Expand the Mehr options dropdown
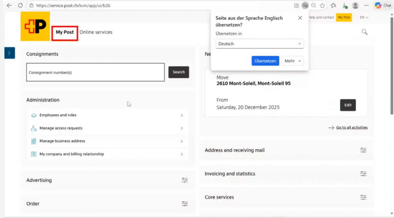394x218 pixels. click(293, 61)
